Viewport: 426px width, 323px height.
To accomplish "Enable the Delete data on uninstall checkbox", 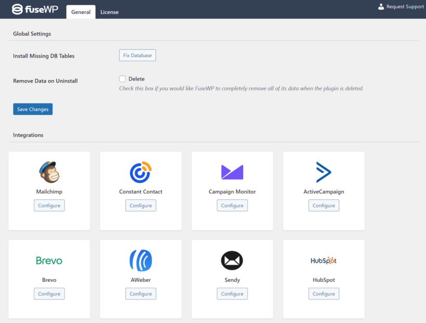I will tap(123, 79).
